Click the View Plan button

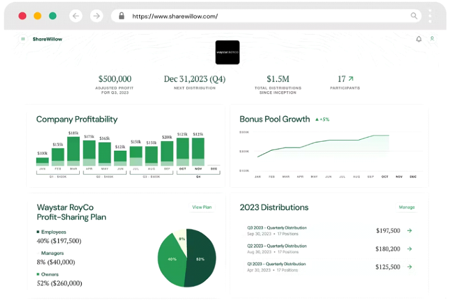click(x=202, y=207)
